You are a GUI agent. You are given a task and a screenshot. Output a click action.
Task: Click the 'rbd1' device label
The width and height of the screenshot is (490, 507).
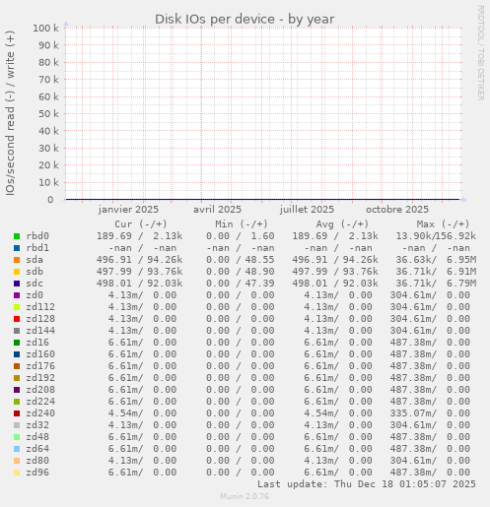(37, 248)
